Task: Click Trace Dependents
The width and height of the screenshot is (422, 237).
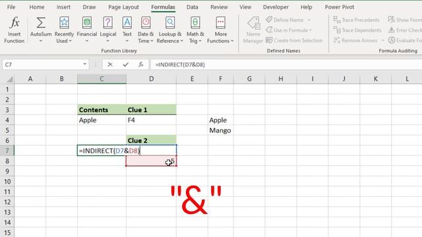Action: pyautogui.click(x=357, y=30)
